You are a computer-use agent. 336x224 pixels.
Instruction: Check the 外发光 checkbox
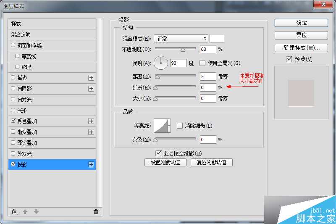click(13, 153)
